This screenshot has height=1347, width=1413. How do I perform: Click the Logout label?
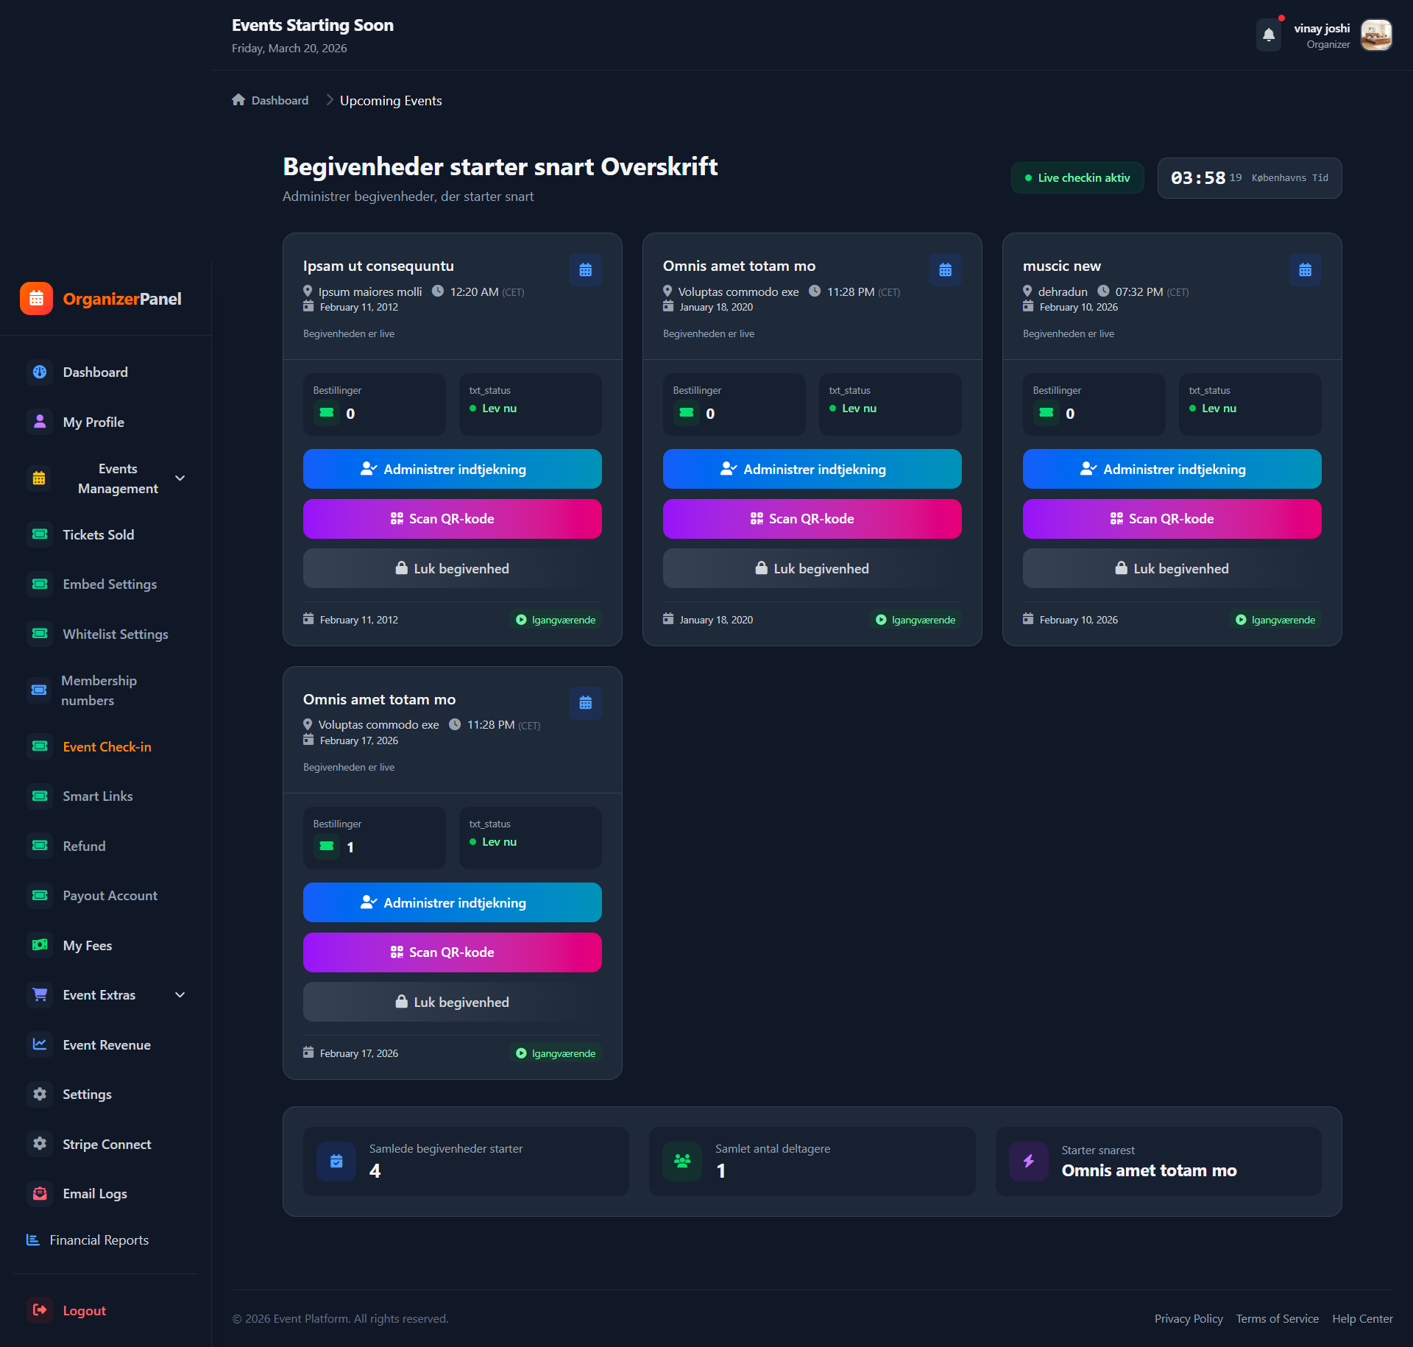tap(85, 1311)
